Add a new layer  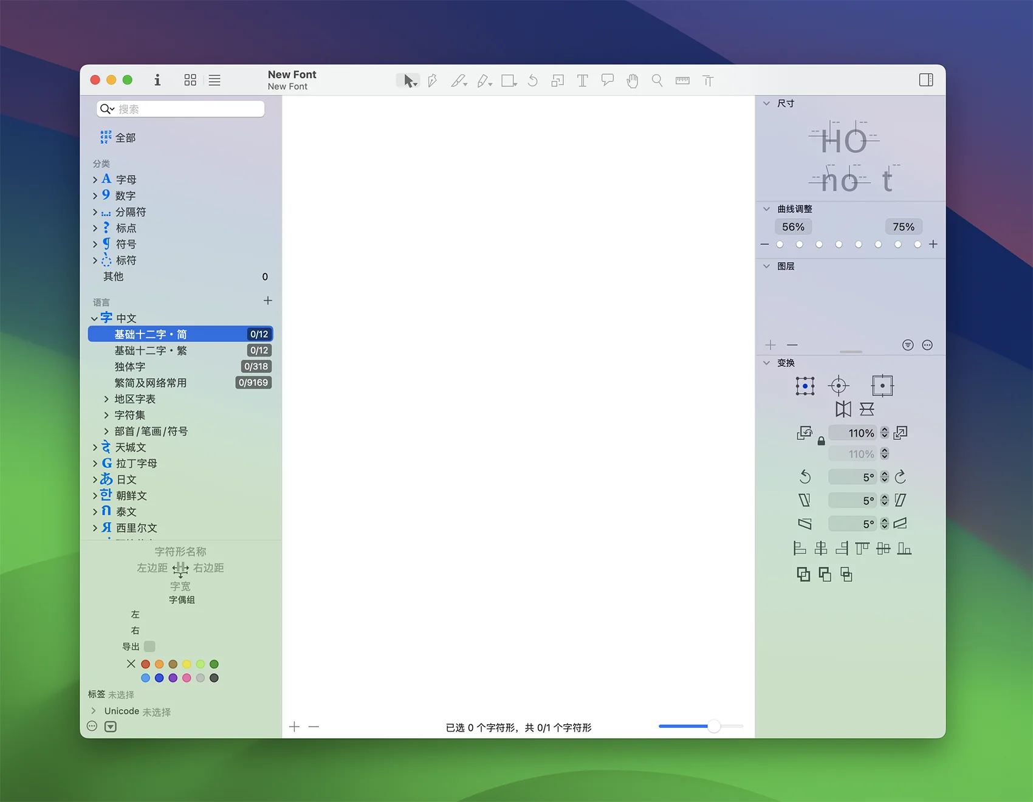[770, 345]
